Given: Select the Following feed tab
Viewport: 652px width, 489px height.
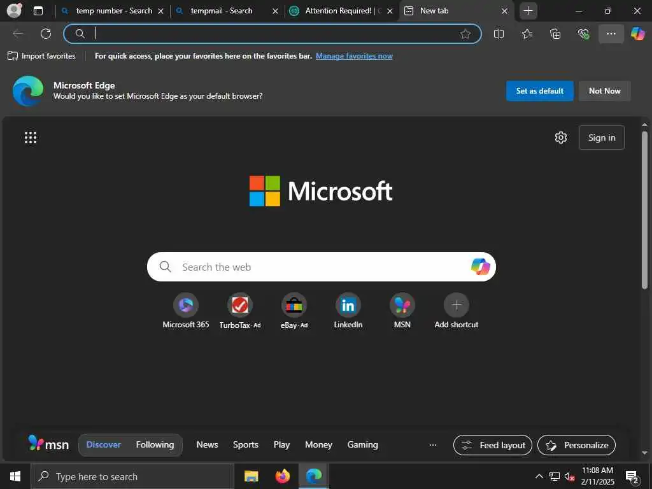Looking at the screenshot, I should click(155, 444).
